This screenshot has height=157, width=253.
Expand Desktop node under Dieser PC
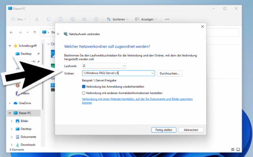[x=11, y=129]
